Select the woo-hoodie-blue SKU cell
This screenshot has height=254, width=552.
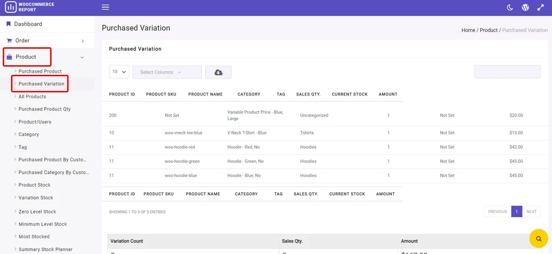click(181, 175)
